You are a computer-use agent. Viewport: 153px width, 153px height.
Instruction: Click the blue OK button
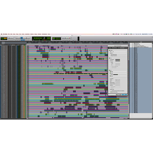[124, 95]
